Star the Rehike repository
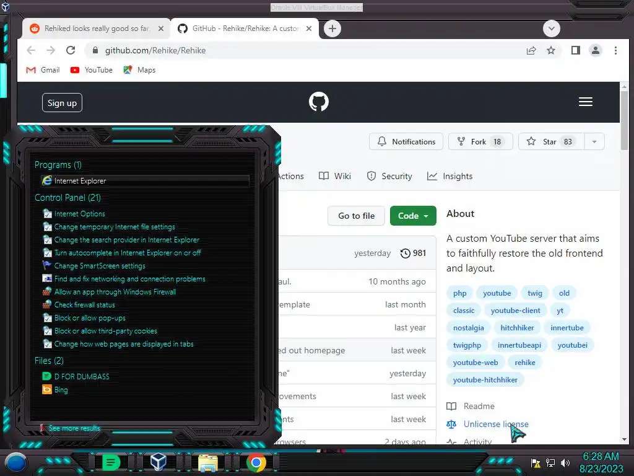634x476 pixels. point(551,142)
